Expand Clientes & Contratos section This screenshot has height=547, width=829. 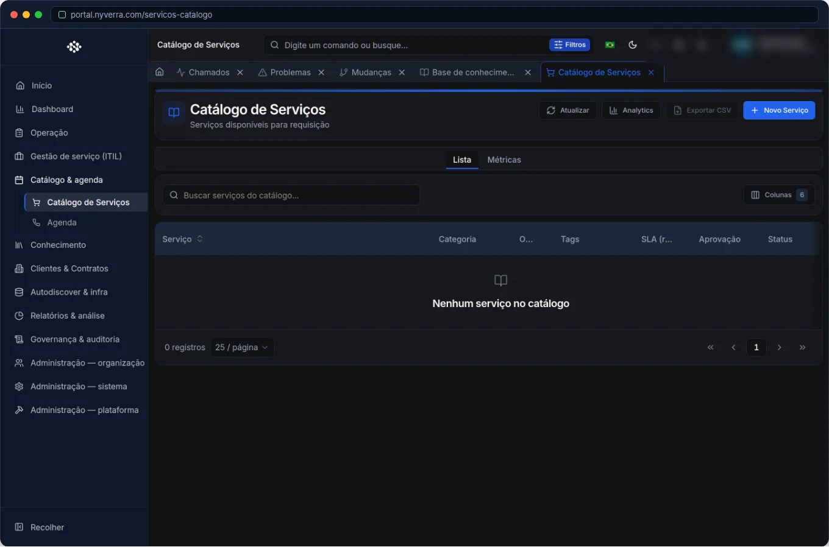click(74, 269)
